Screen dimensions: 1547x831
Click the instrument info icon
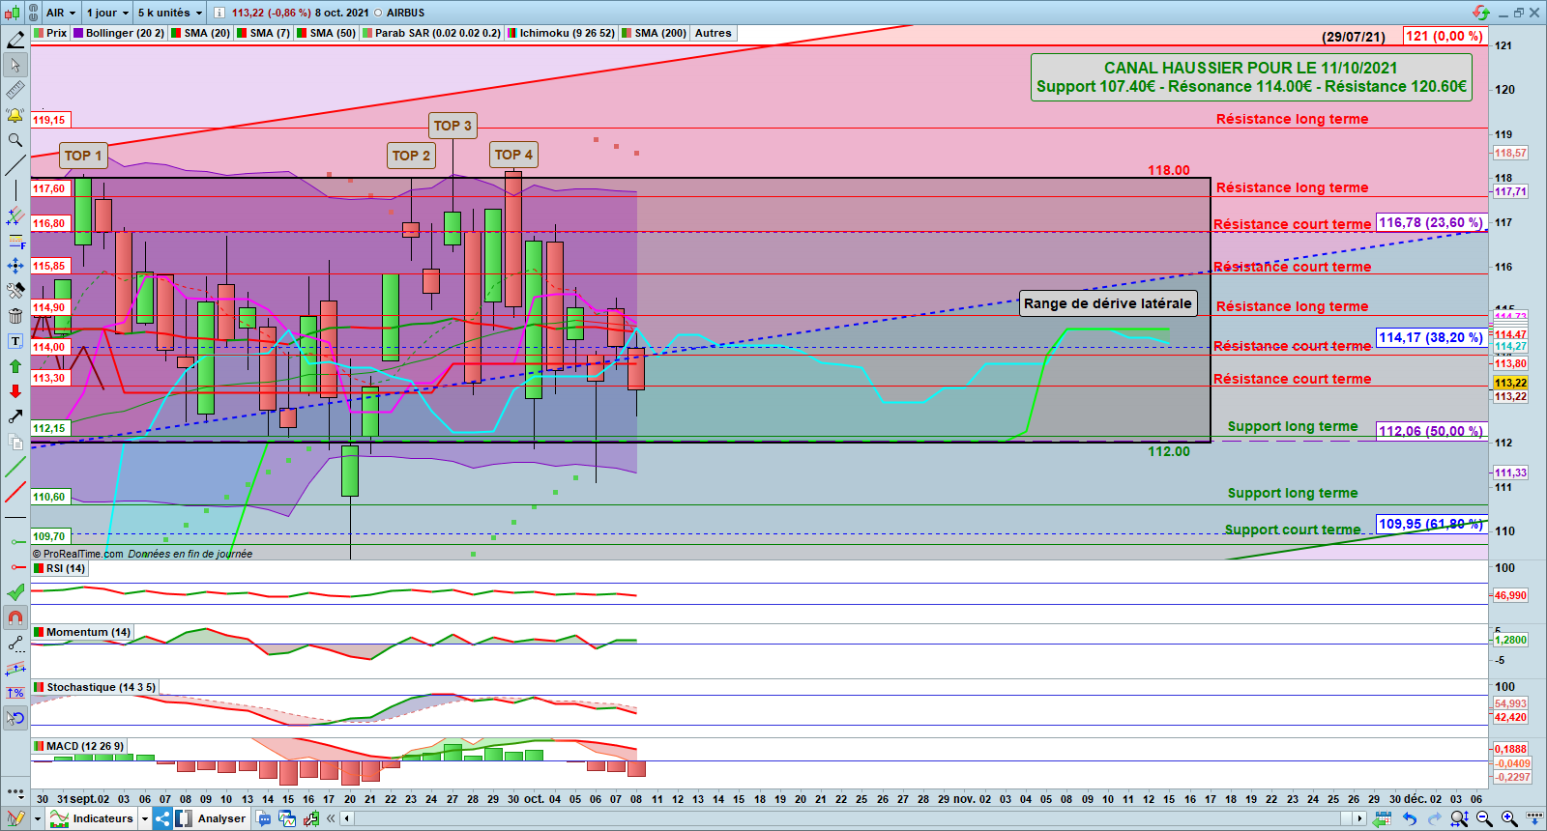point(219,13)
